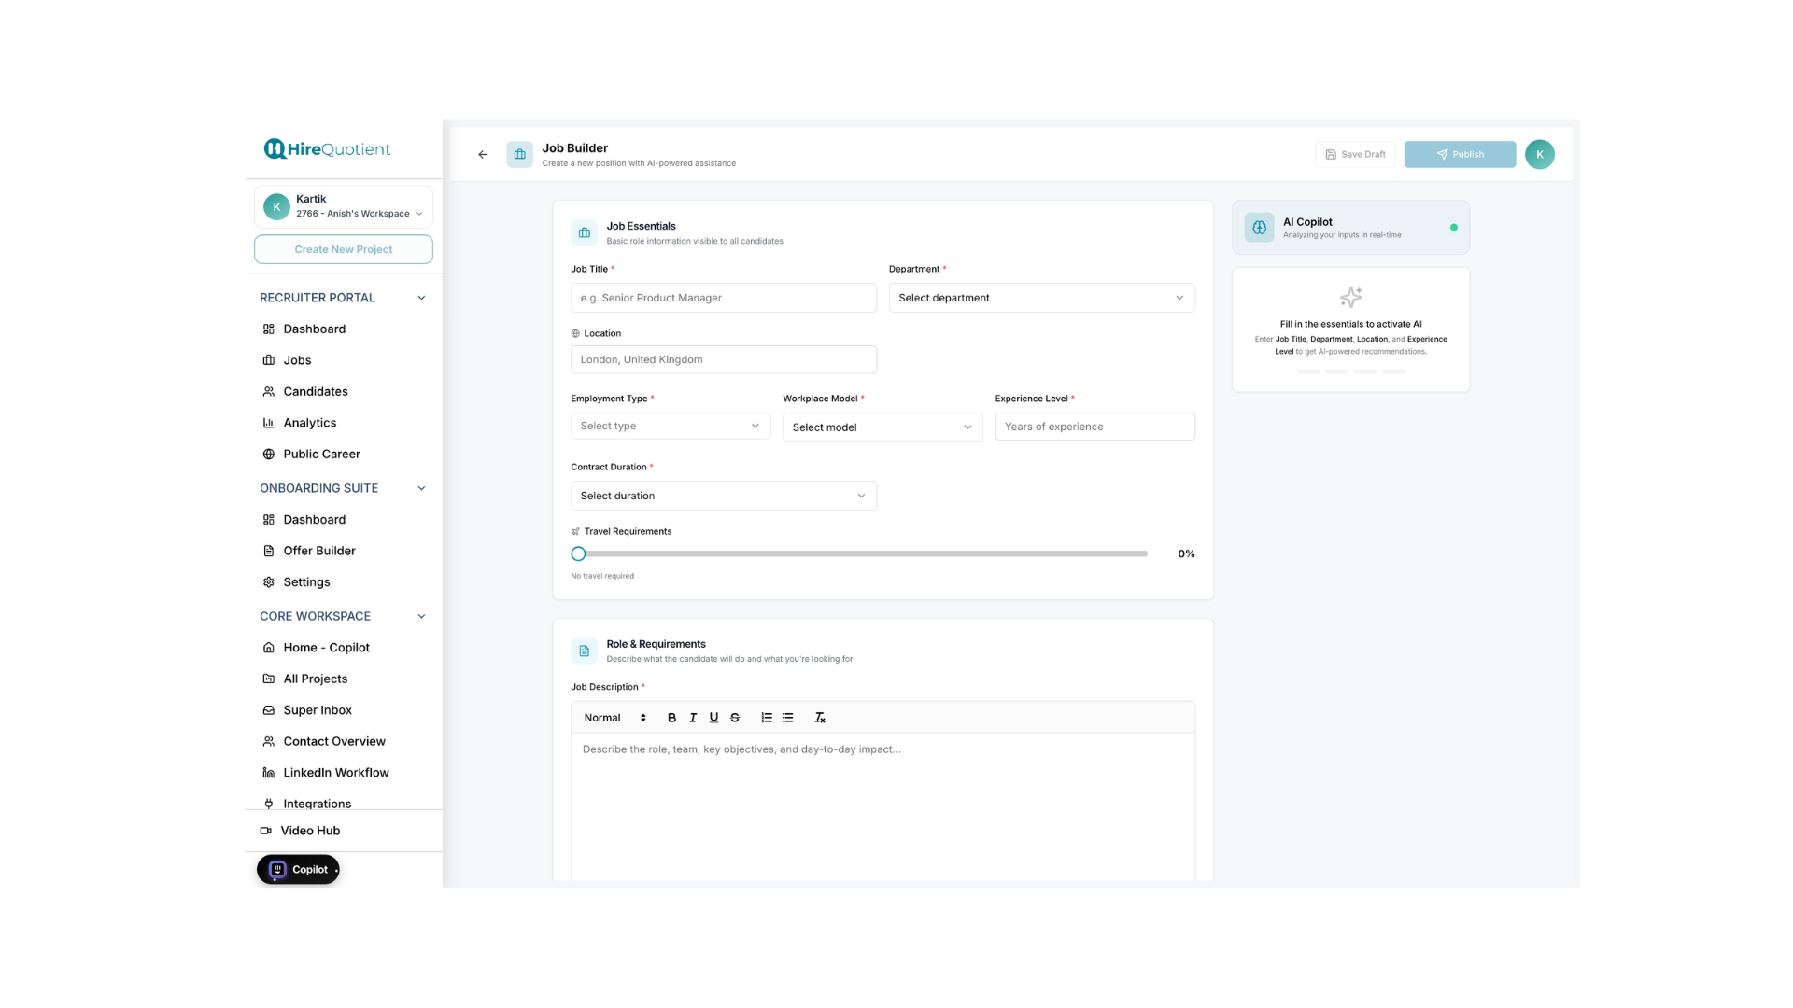Click the Publish button

coord(1460,154)
